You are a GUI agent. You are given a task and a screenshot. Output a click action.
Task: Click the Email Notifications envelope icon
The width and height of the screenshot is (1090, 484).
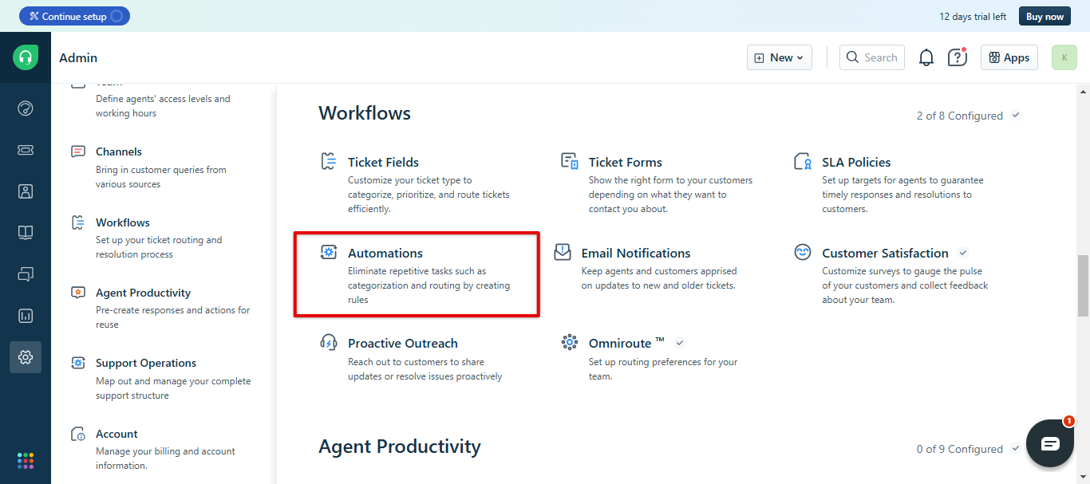pyautogui.click(x=563, y=253)
